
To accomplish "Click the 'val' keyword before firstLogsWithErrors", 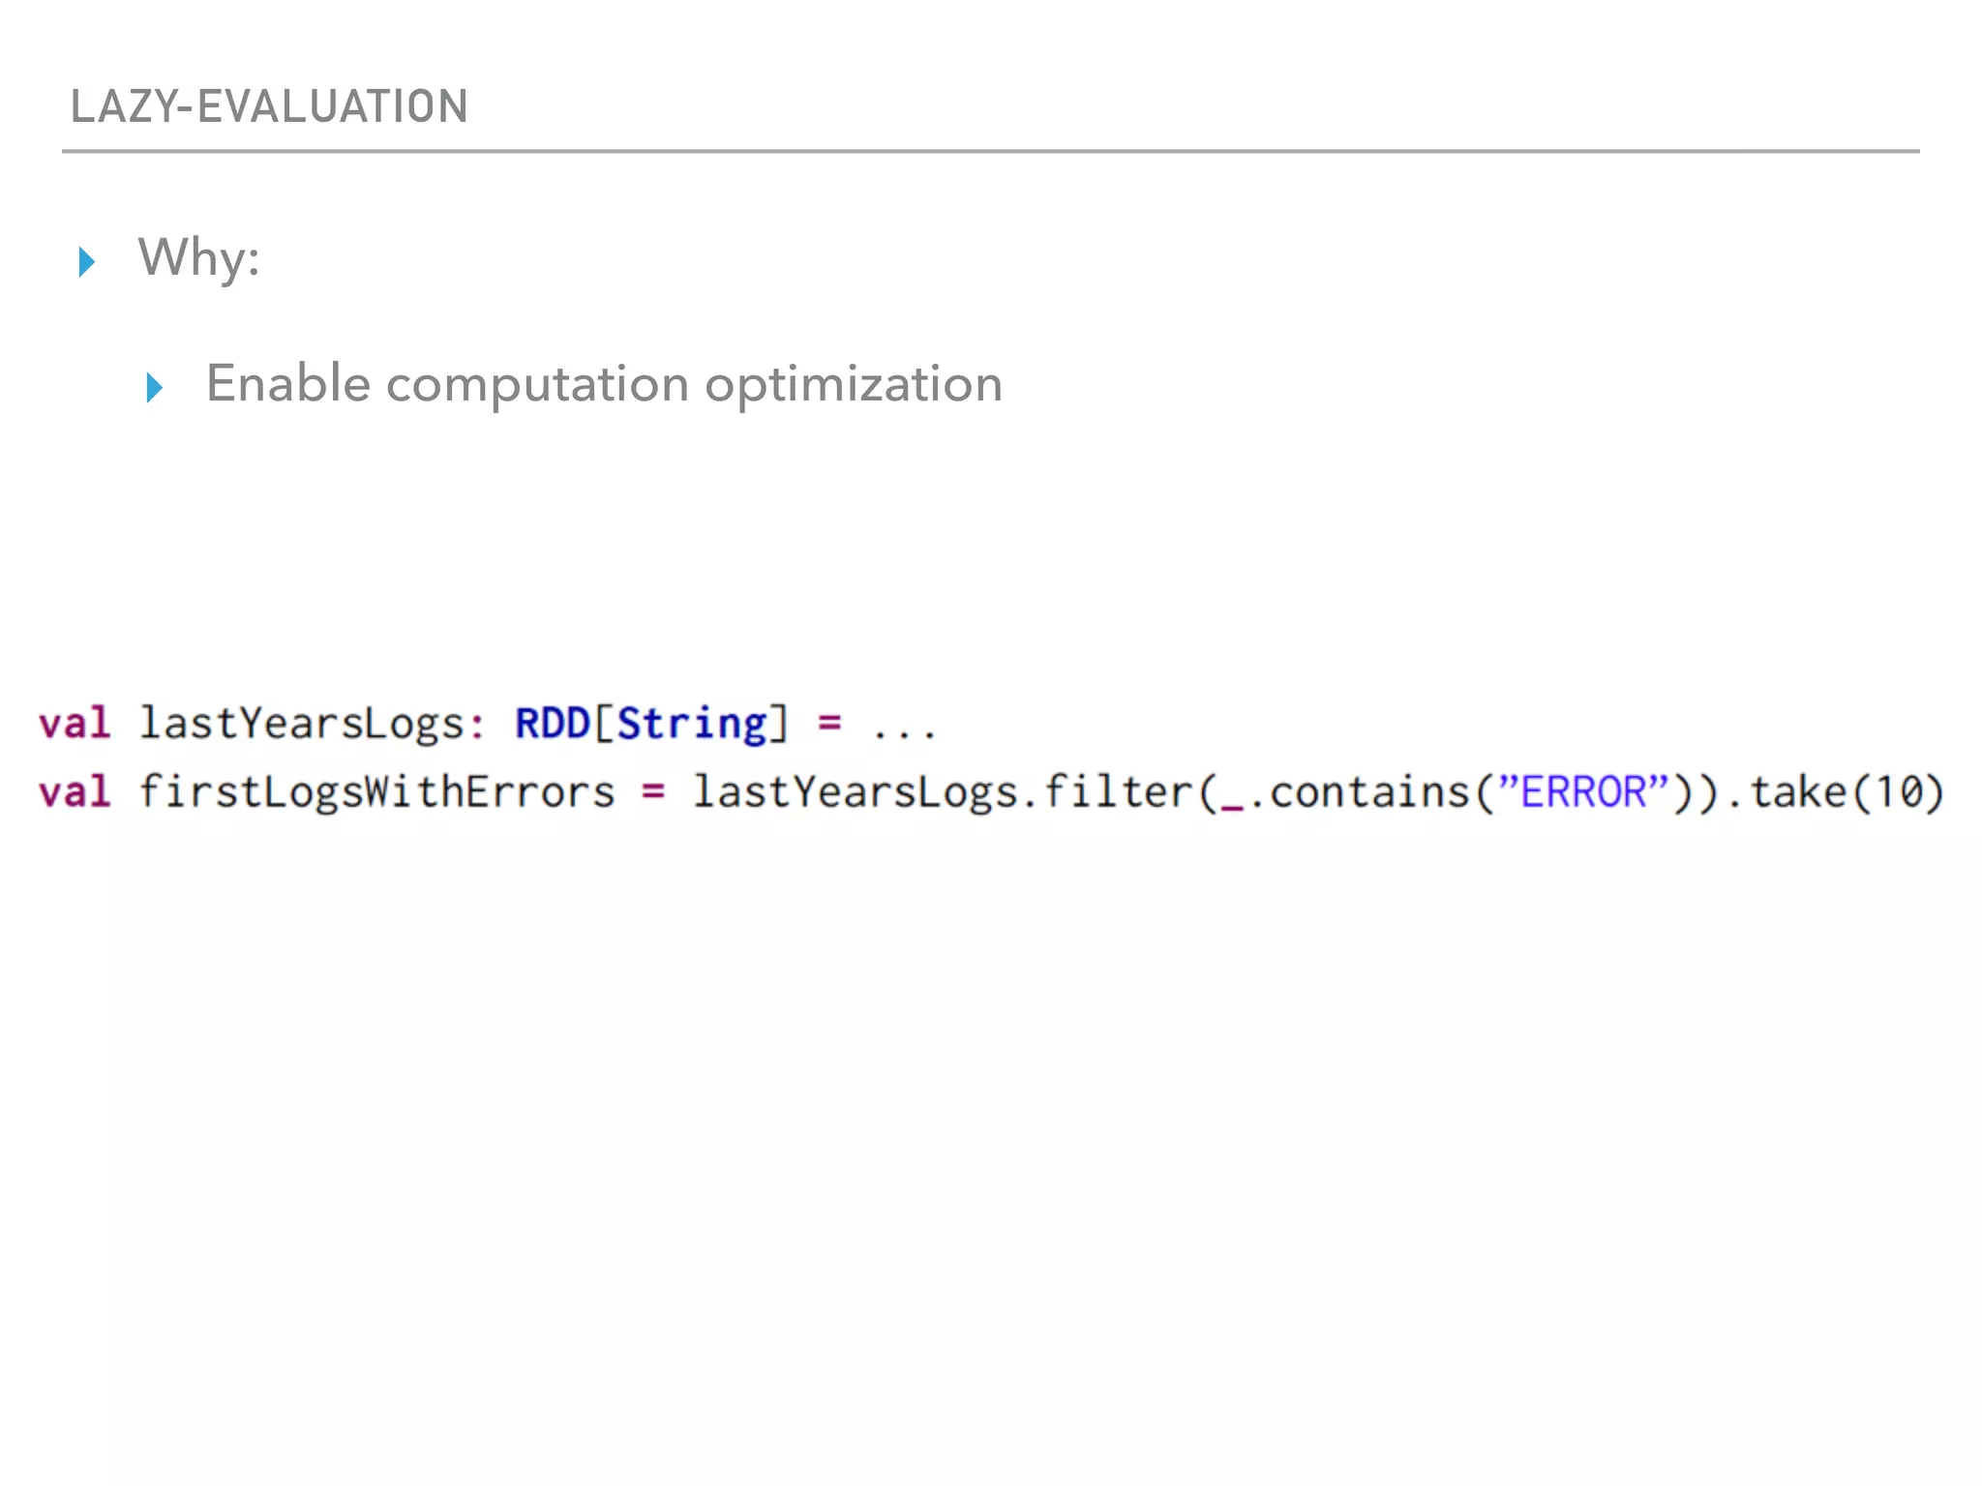I will (75, 792).
